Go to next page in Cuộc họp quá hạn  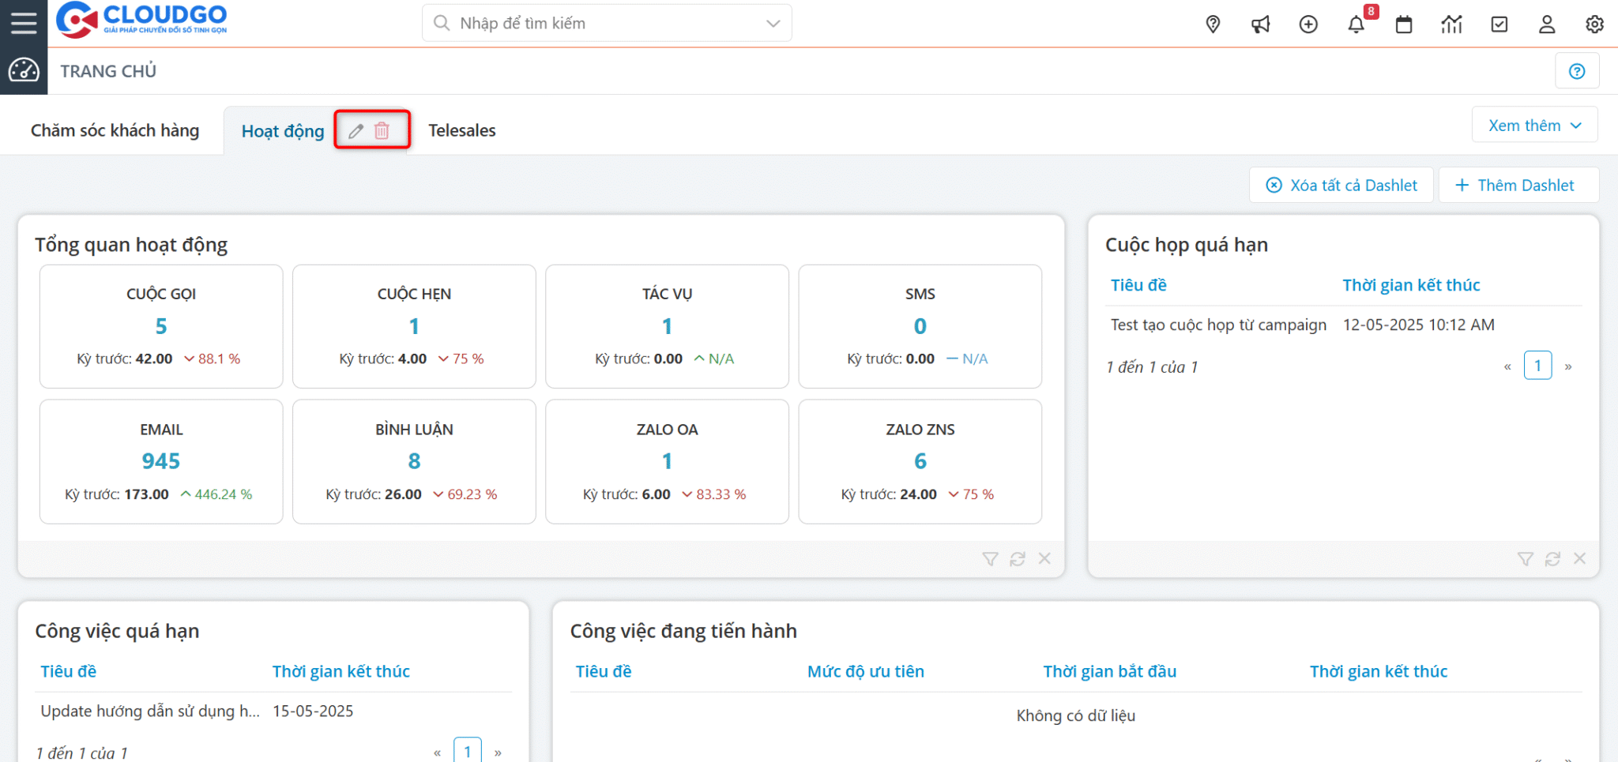pyautogui.click(x=1568, y=366)
